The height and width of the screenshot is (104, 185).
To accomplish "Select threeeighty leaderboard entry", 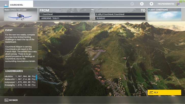I will [x=20, y=85].
